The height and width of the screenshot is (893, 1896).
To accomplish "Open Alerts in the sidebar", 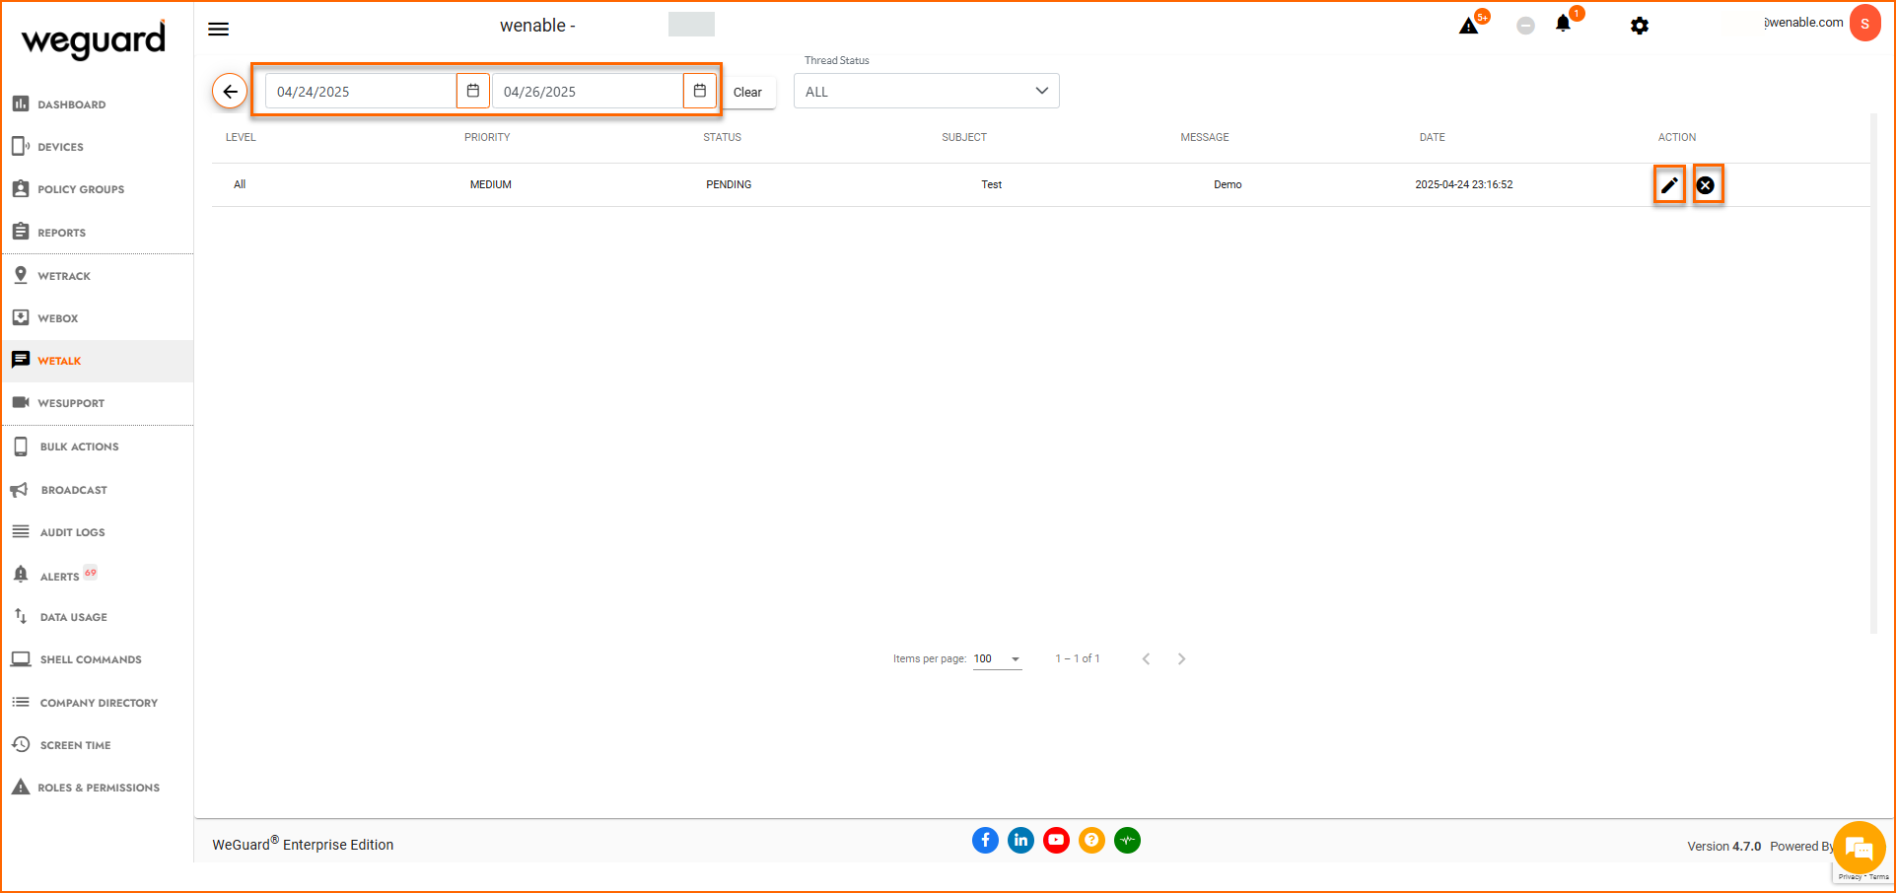I will coord(97,575).
